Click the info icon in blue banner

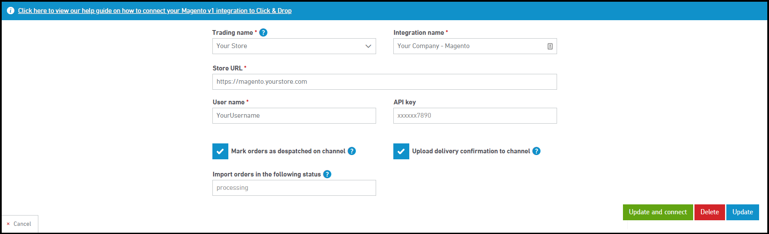click(10, 11)
